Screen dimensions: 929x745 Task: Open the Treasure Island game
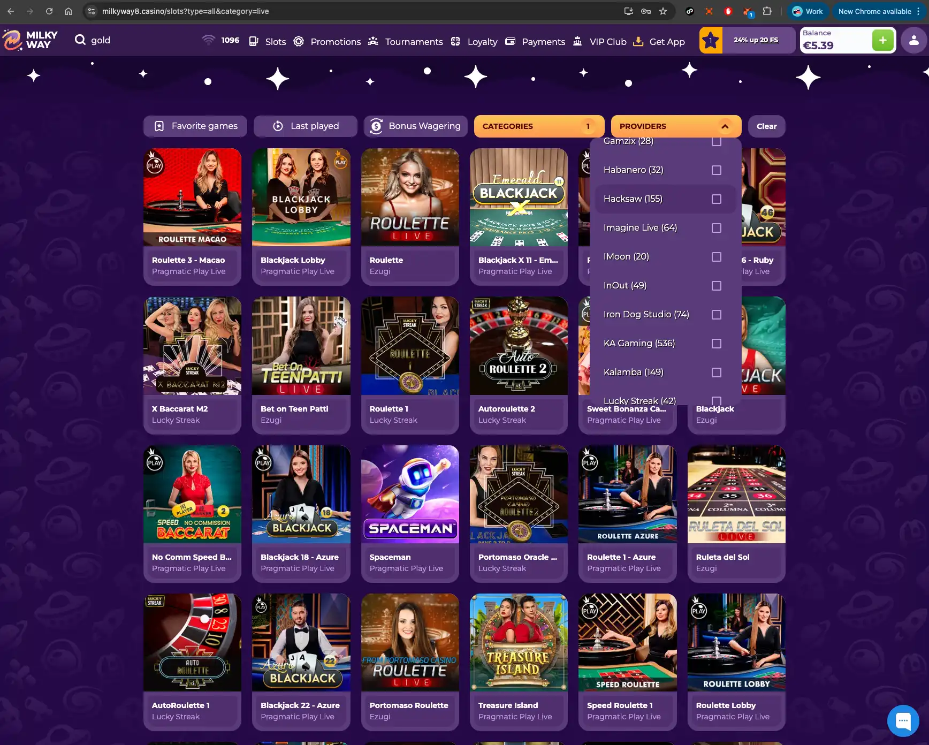click(x=519, y=662)
